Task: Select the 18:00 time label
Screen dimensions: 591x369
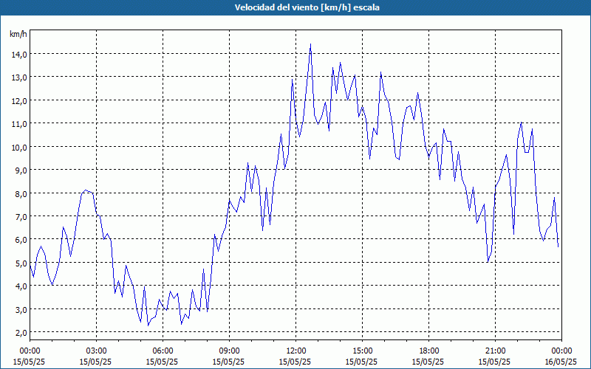Action: click(x=429, y=351)
